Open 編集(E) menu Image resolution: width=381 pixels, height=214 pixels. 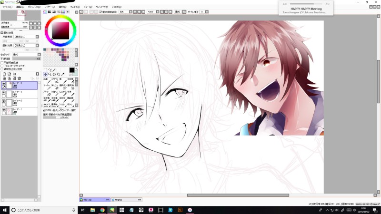tap(20, 7)
